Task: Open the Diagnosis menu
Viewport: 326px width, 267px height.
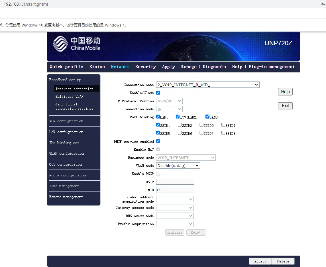Action: [x=214, y=67]
